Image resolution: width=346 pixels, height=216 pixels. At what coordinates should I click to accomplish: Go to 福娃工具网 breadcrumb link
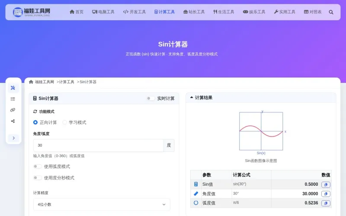(45, 82)
